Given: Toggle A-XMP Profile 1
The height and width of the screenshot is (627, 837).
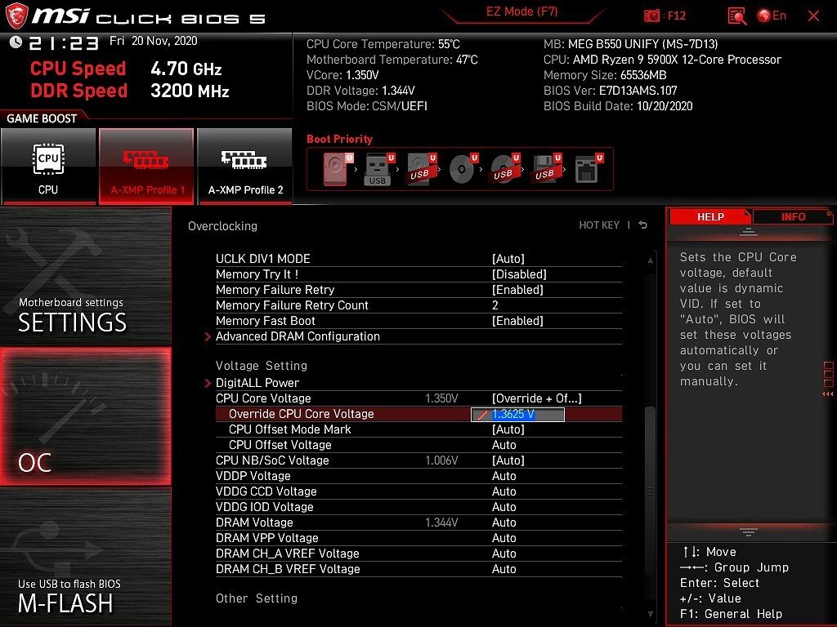Looking at the screenshot, I should pyautogui.click(x=146, y=167).
